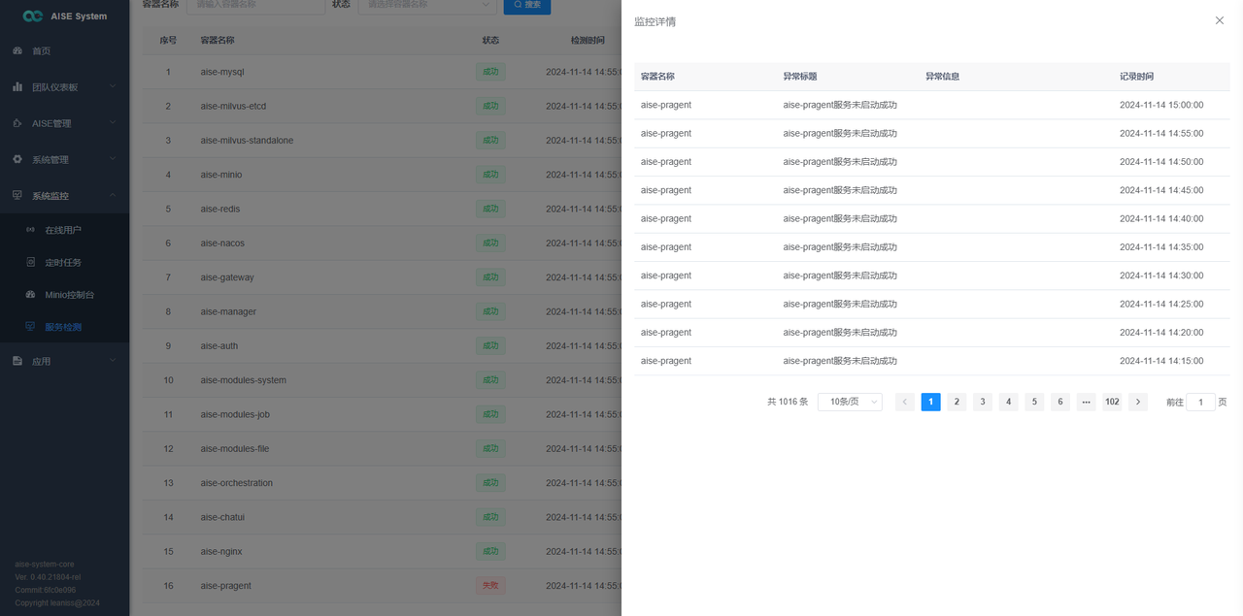Image resolution: width=1243 pixels, height=616 pixels.
Task: Go to previous page arrow
Action: (x=905, y=402)
